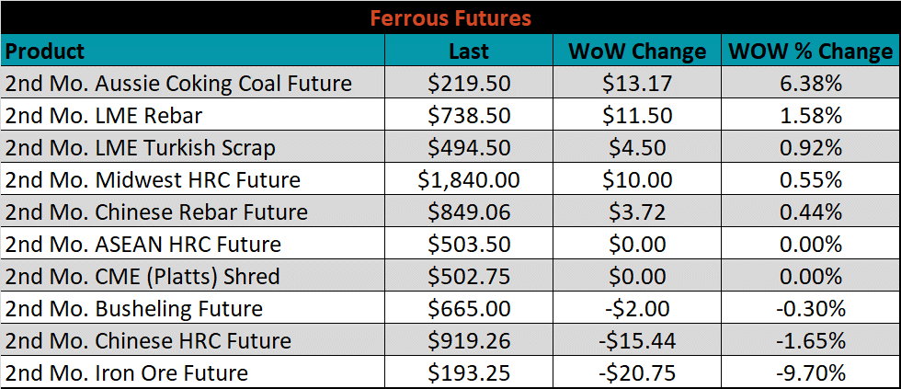Select the Busheling Future $665.00 price
The image size is (901, 389).
[469, 309]
